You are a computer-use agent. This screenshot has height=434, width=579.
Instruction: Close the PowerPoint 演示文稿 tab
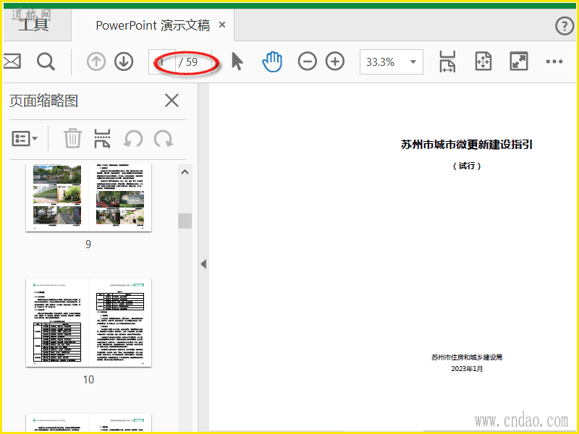222,25
